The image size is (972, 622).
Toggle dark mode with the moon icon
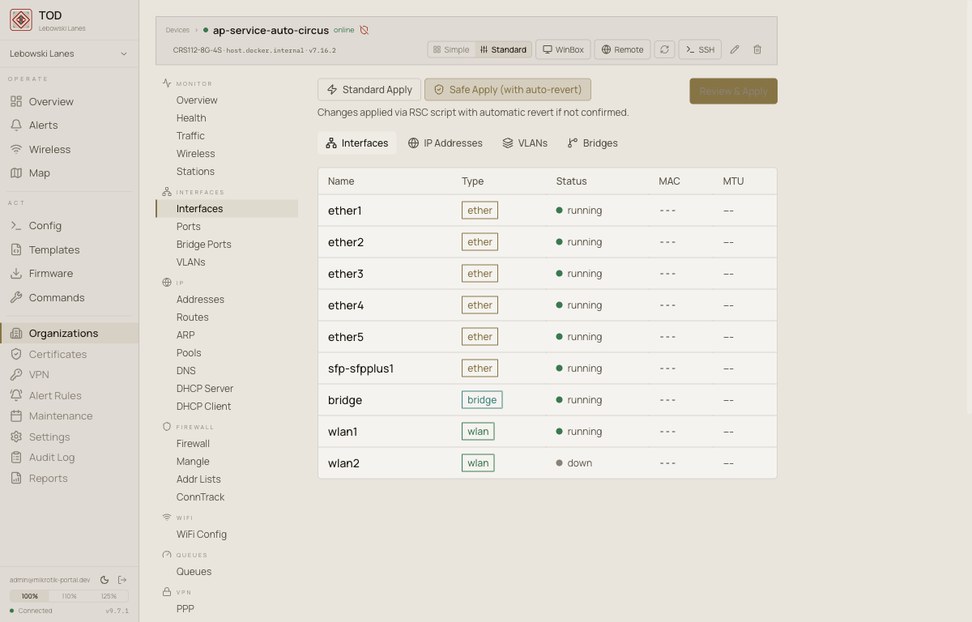[x=104, y=579]
